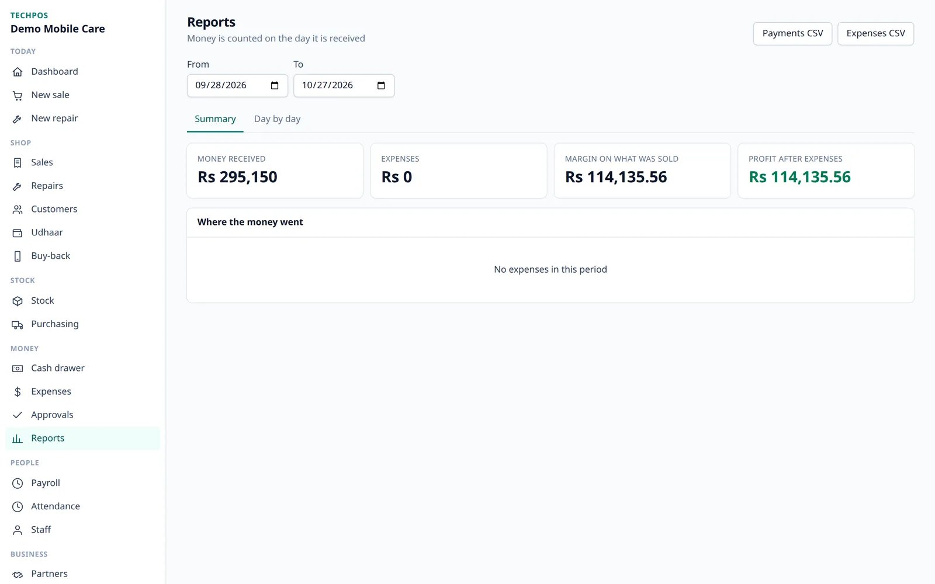Go to the Dashboard label
935x584 pixels.
point(54,72)
